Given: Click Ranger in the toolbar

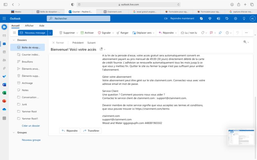Looking at the screenshot, I should (122, 33).
